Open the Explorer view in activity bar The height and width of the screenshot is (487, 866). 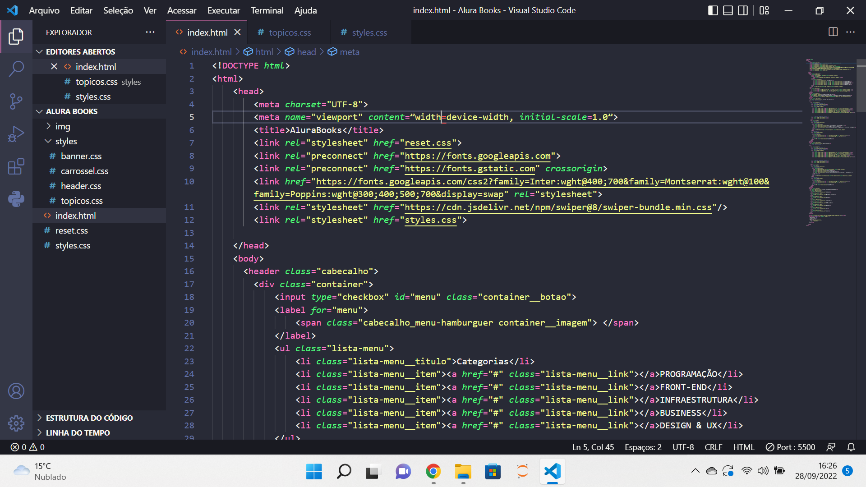click(x=16, y=37)
